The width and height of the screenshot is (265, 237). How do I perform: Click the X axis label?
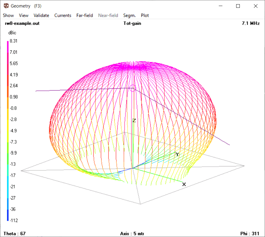[x=184, y=184]
